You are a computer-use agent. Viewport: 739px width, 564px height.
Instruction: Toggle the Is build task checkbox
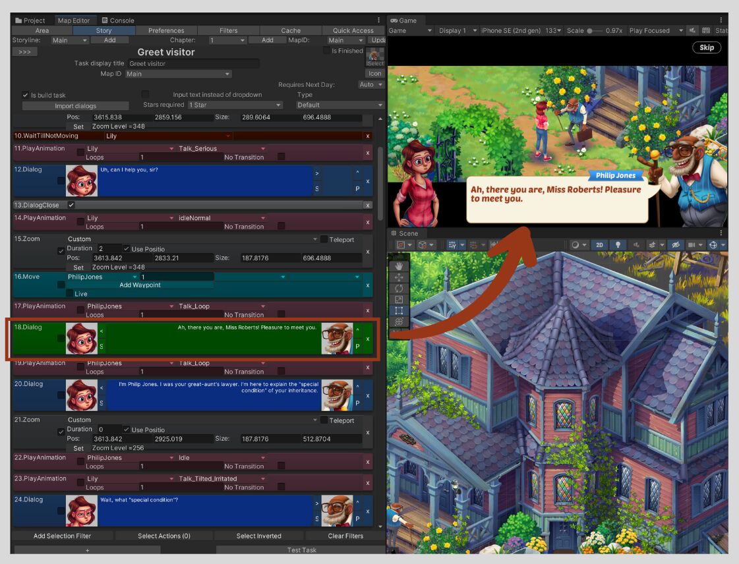[24, 94]
